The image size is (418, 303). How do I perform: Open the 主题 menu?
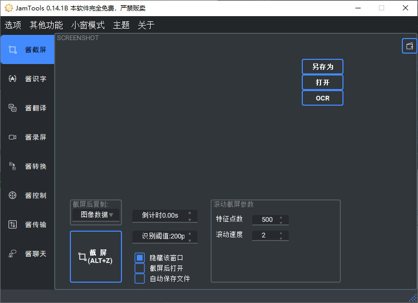[x=121, y=25]
